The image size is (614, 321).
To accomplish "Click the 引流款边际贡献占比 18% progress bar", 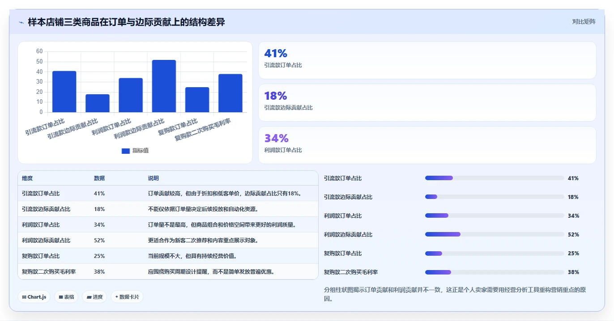I will point(495,197).
